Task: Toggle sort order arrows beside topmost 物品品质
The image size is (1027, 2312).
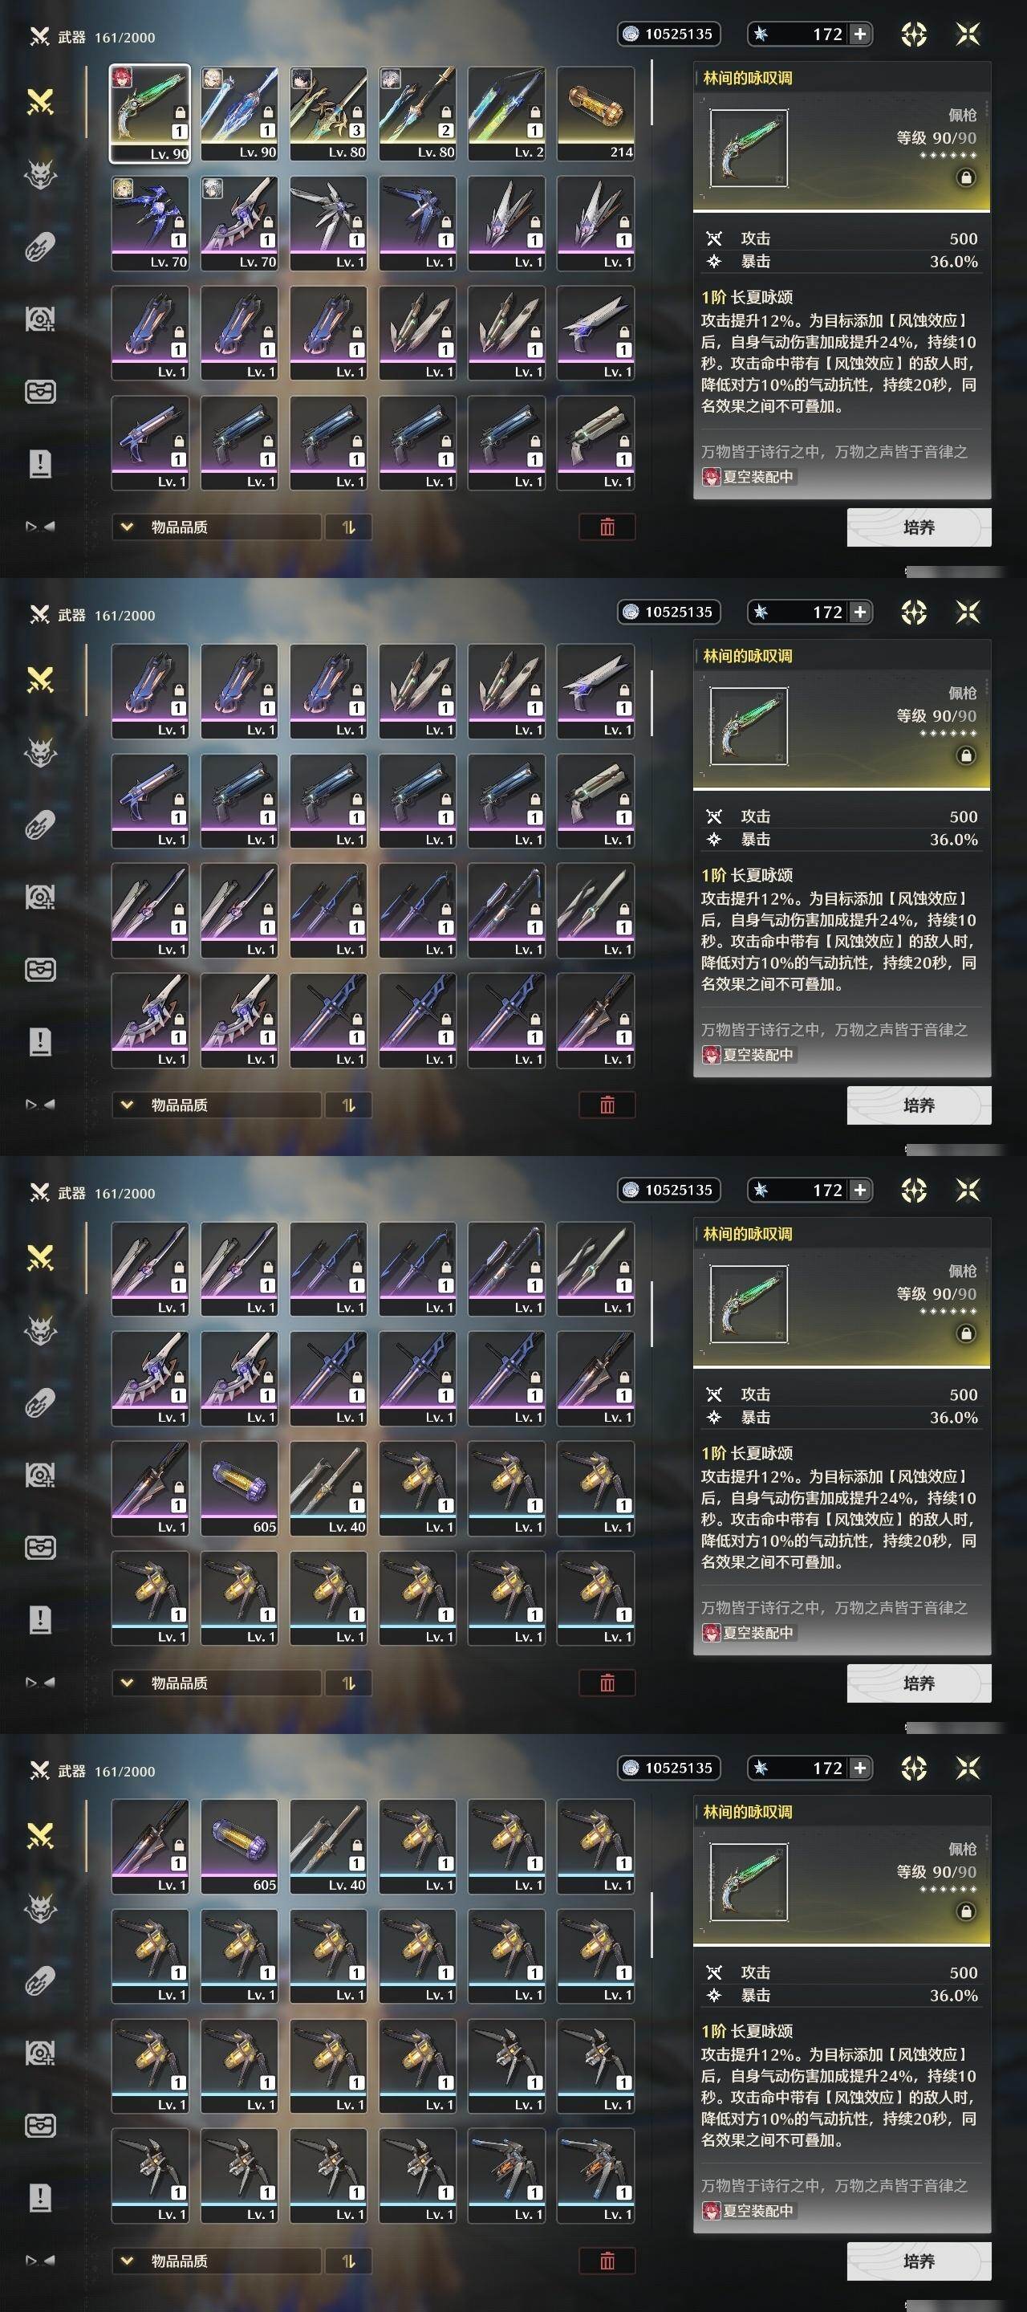Action: coord(348,527)
